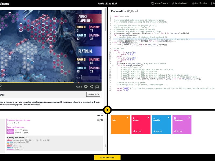
Task: Click the platinum = int(raw_input()) line
Action: click(142, 64)
